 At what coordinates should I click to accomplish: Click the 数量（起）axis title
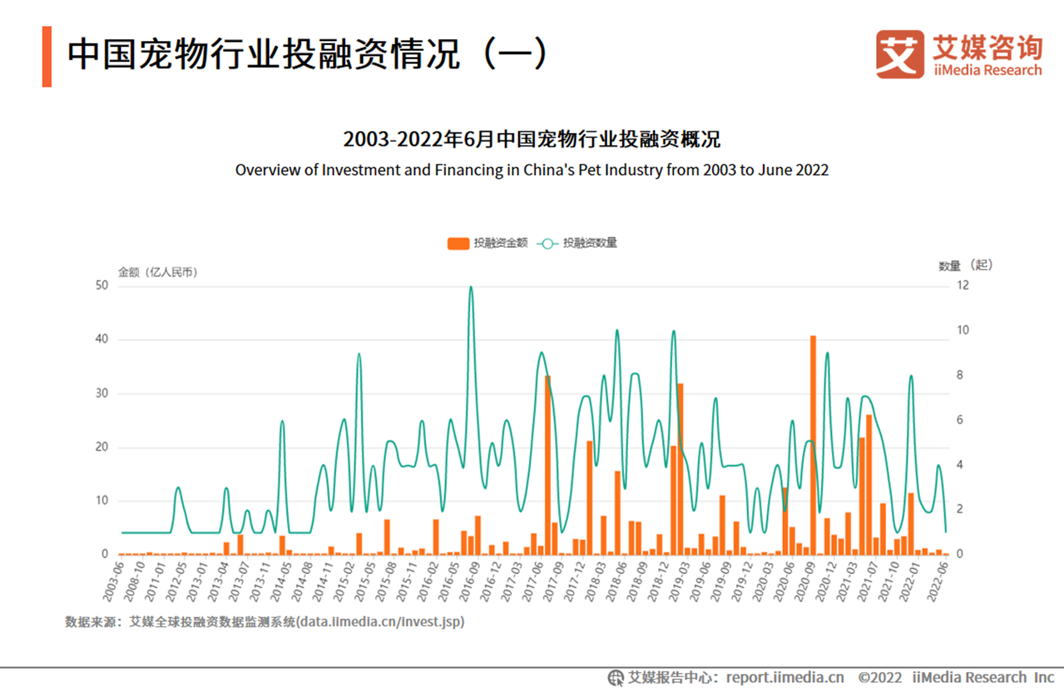[x=965, y=265]
